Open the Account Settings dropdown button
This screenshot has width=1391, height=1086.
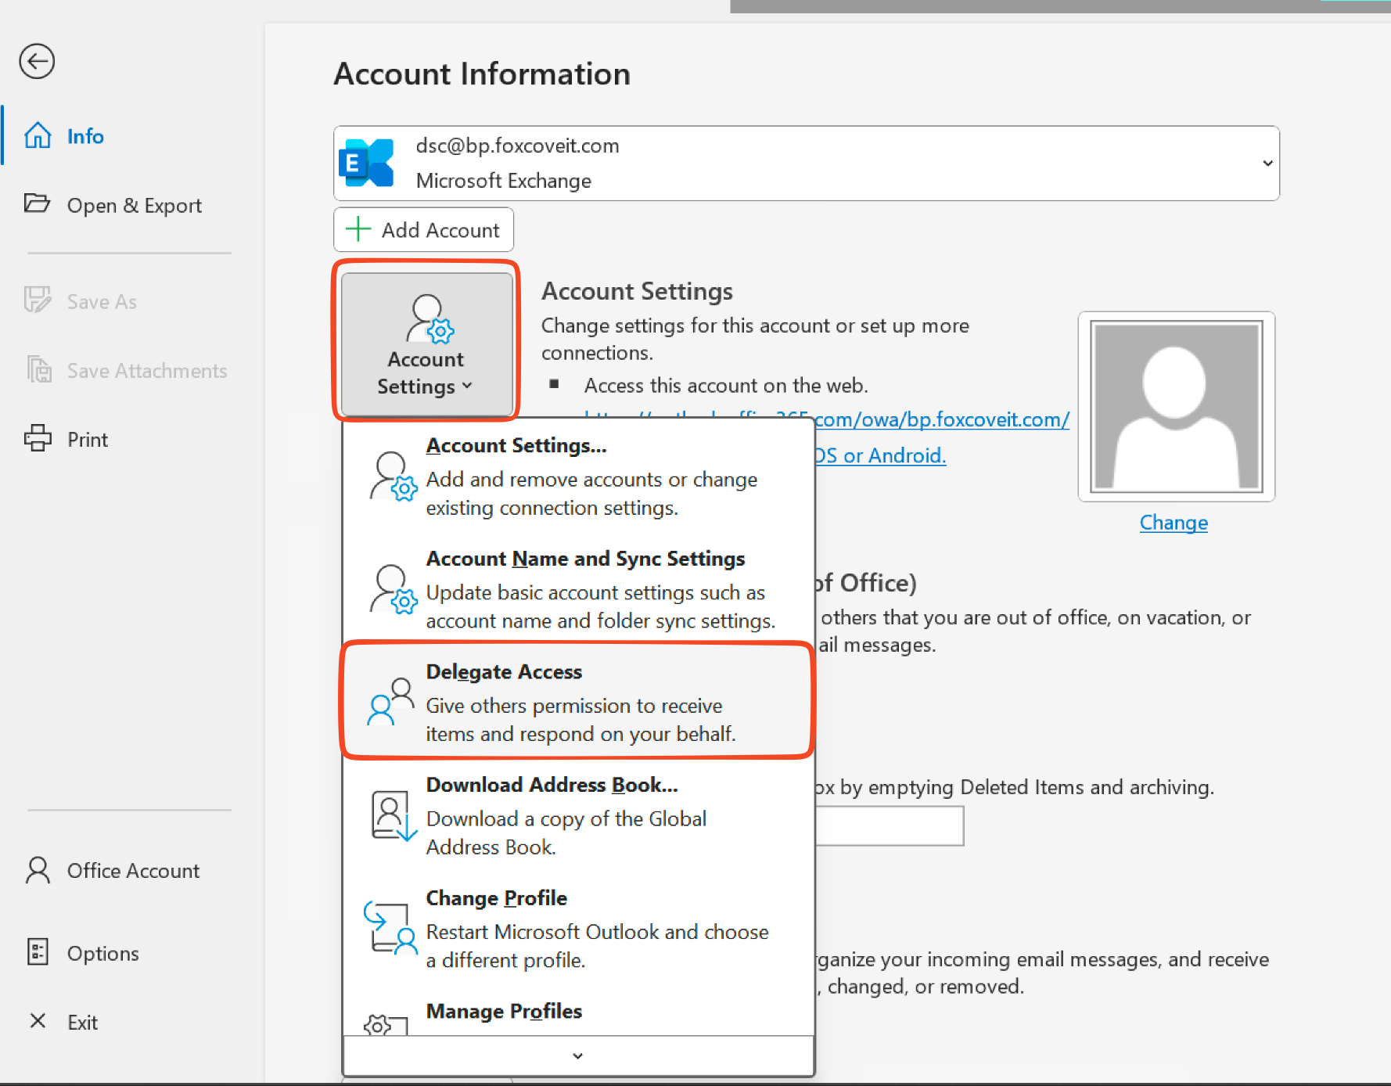[426, 343]
